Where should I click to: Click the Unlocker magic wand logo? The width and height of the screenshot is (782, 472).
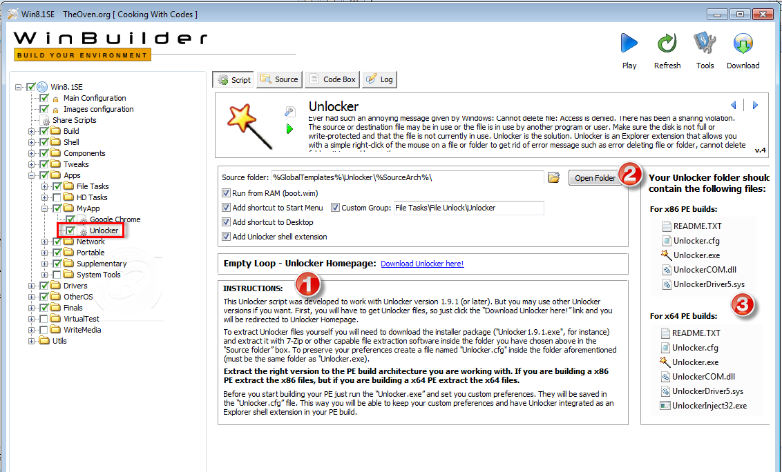click(249, 126)
